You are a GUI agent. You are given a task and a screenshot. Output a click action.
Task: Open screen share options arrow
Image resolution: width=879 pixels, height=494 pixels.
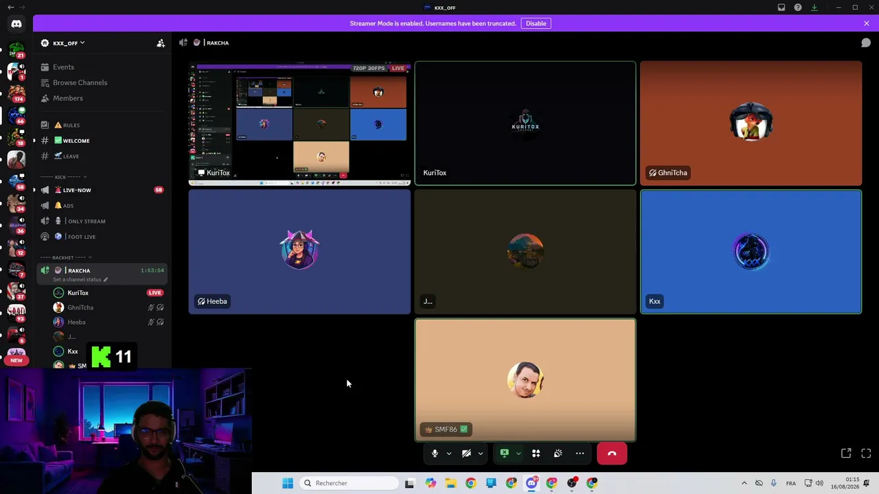(518, 454)
